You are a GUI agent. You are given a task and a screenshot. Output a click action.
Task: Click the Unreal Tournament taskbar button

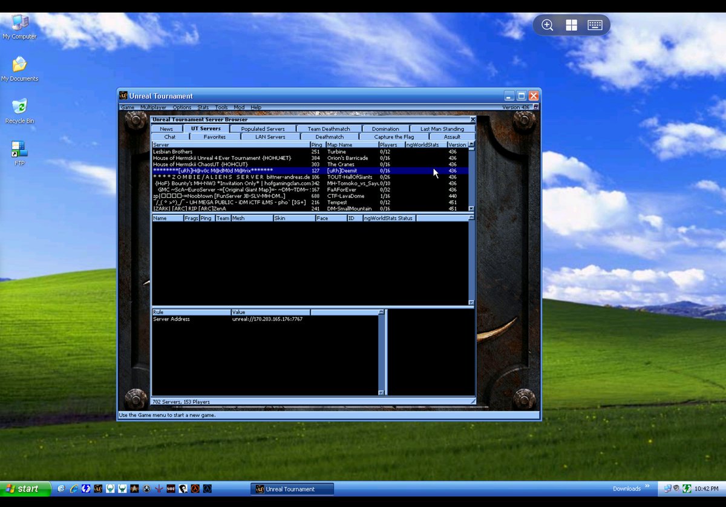coord(292,489)
